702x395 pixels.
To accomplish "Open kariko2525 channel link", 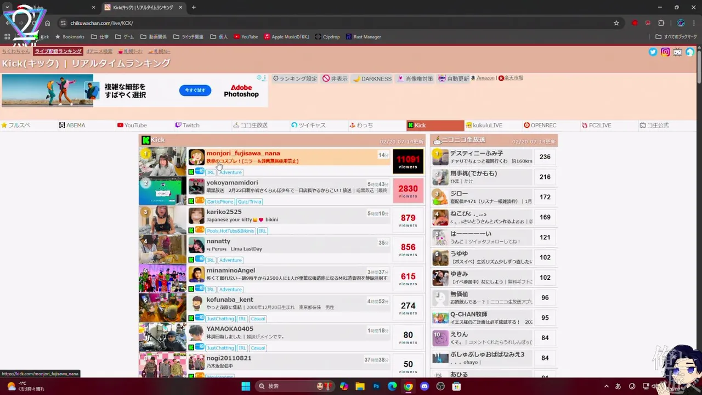I will point(224,212).
